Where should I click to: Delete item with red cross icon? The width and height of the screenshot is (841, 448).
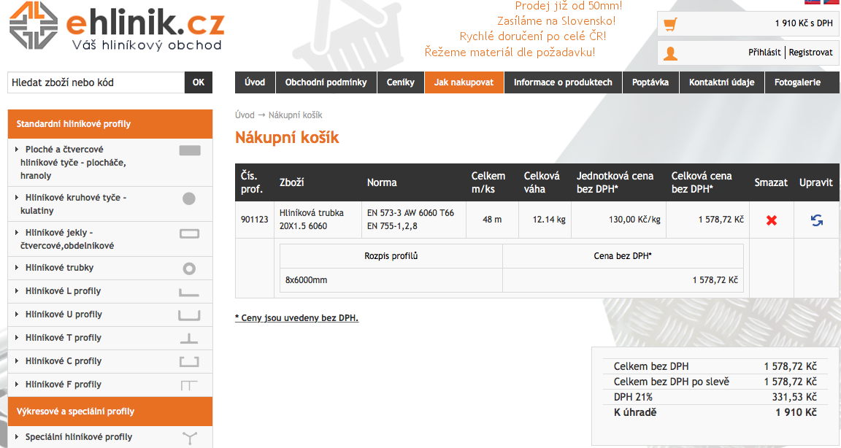[x=772, y=220]
